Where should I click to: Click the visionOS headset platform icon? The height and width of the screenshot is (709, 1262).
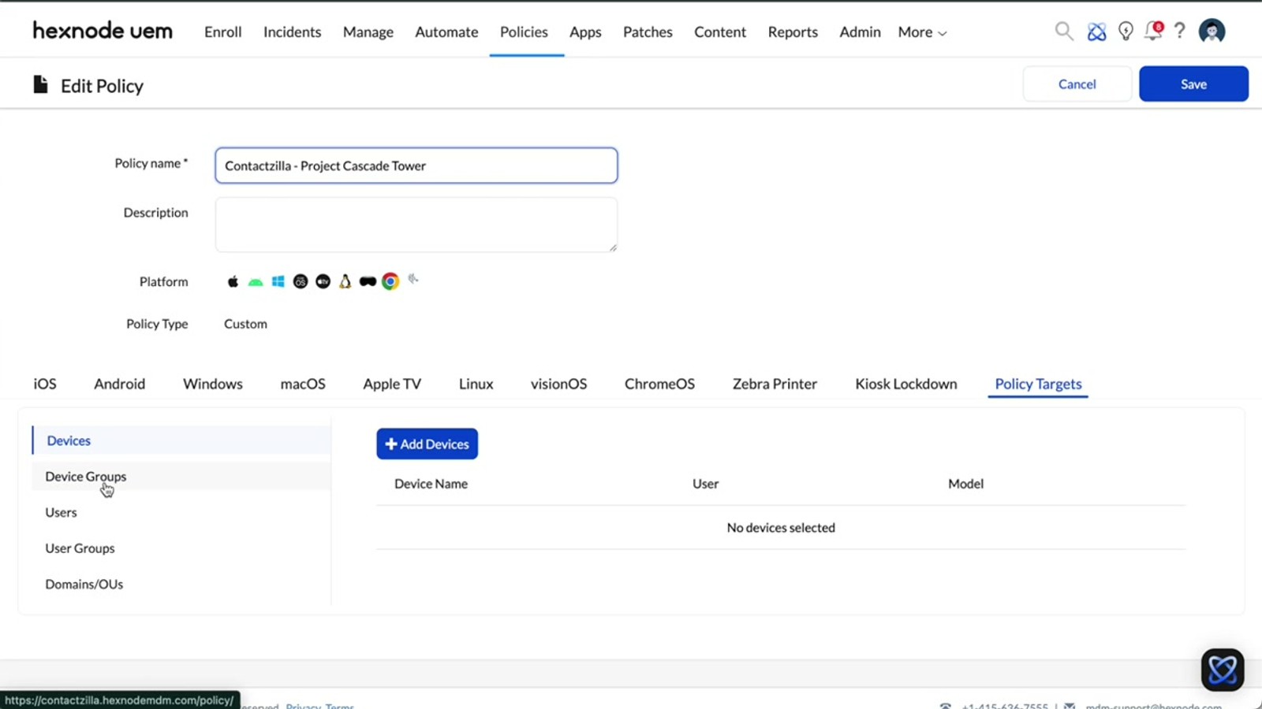click(x=368, y=281)
